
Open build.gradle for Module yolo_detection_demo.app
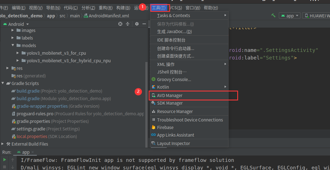pos(61,98)
